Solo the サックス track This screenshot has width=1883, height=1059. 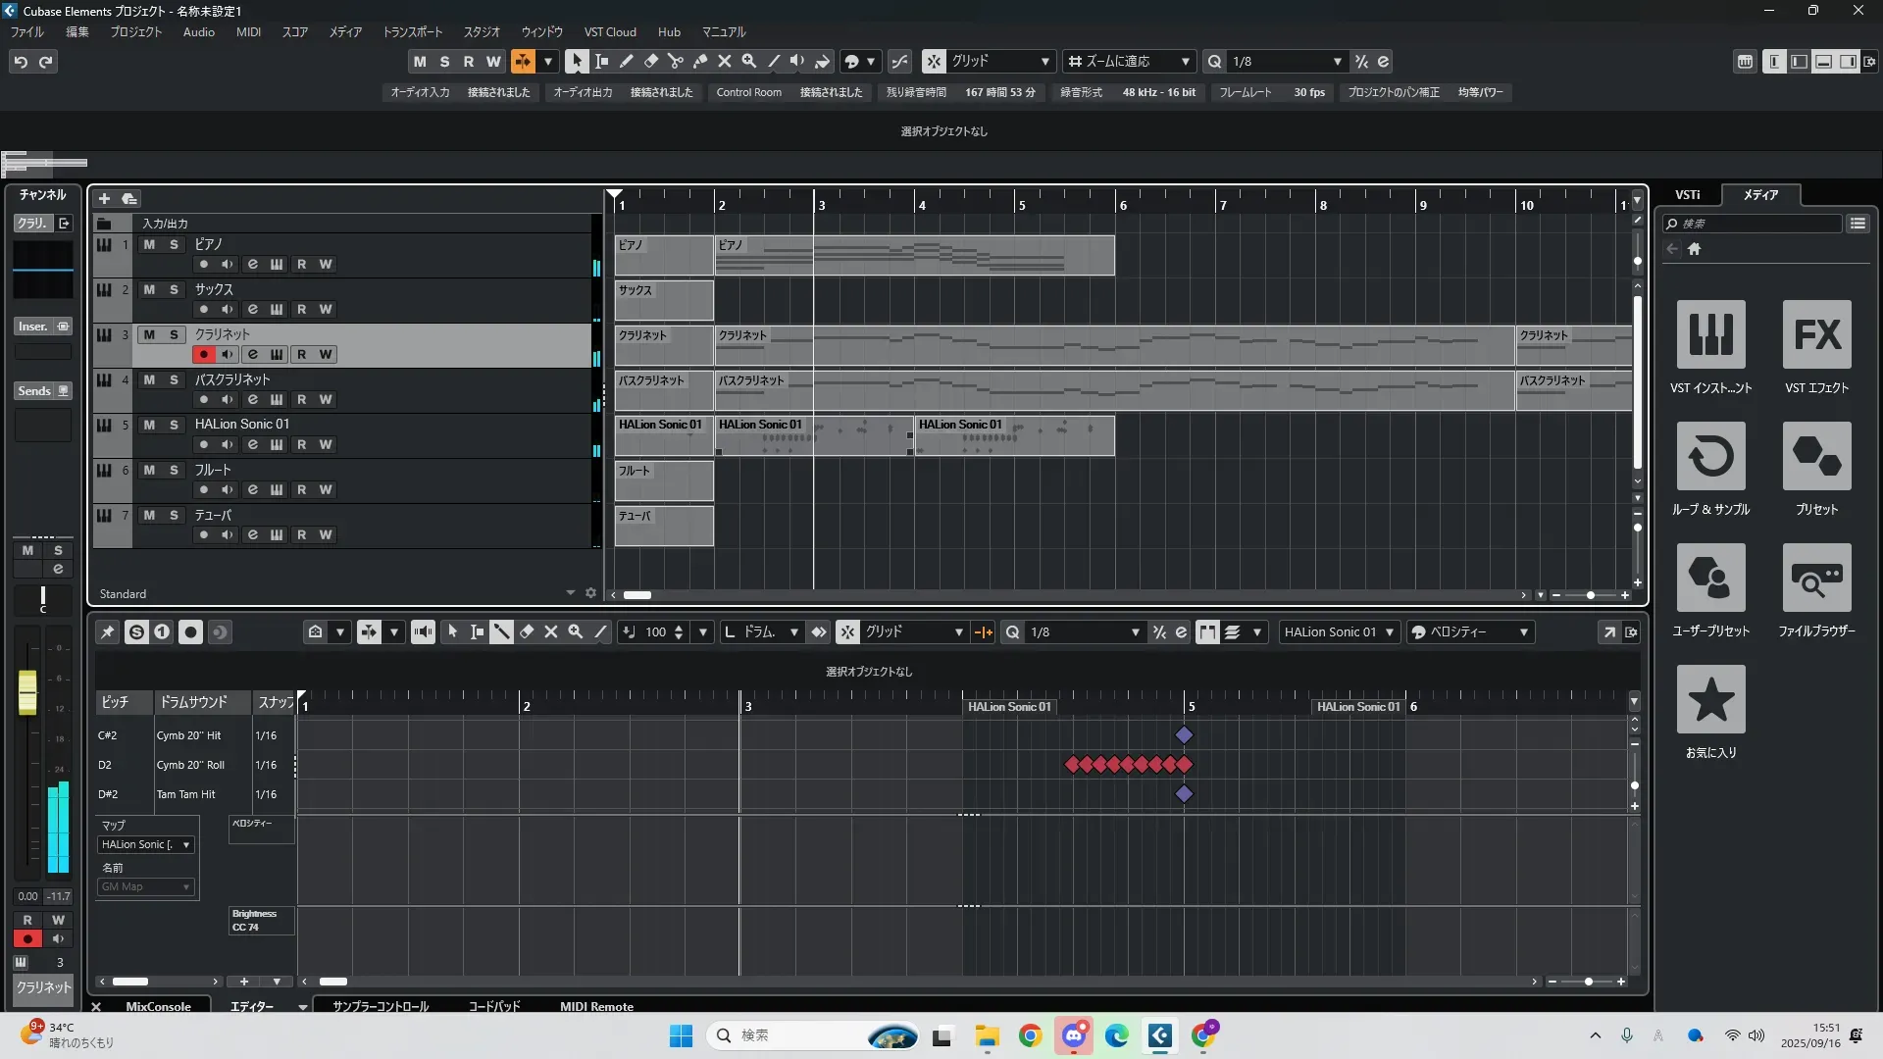coord(174,290)
